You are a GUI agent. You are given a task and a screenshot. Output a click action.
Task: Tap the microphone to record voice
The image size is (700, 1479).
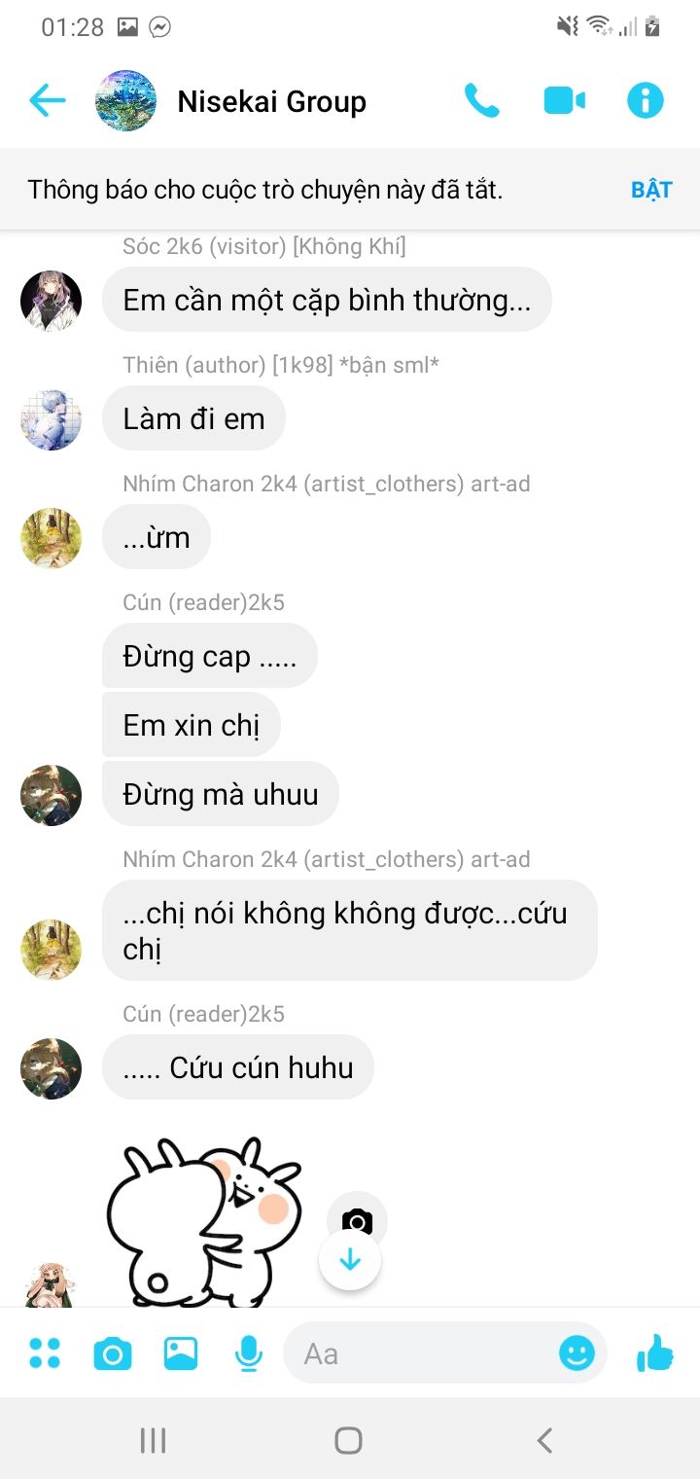point(249,1353)
